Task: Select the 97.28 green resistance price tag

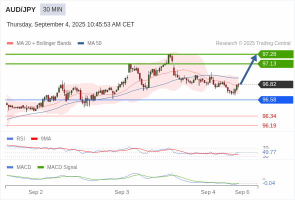Action: [x=275, y=54]
